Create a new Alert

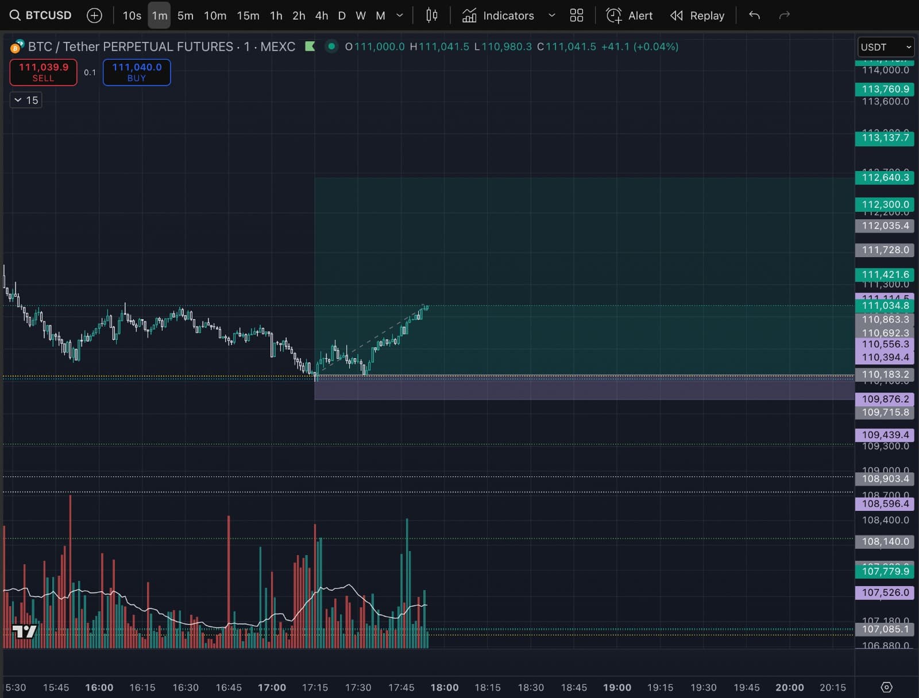630,15
